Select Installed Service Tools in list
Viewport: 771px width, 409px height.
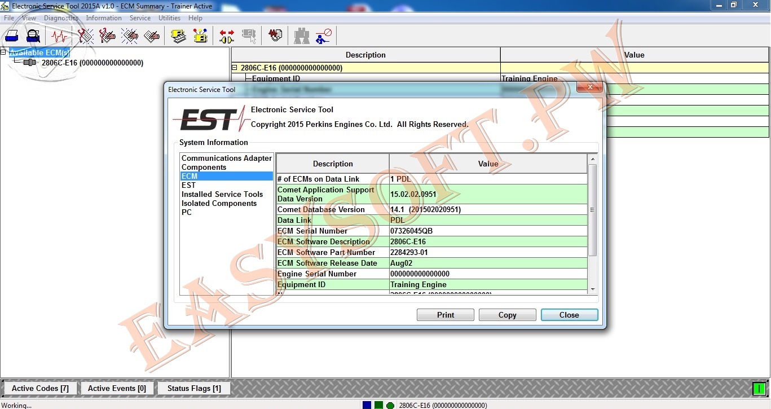click(x=222, y=194)
